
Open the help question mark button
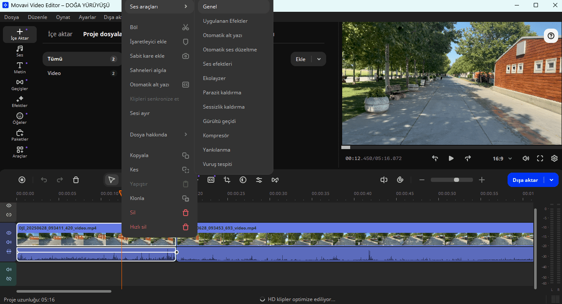[551, 36]
